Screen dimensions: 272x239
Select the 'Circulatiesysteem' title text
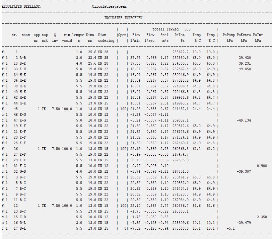click(x=109, y=7)
